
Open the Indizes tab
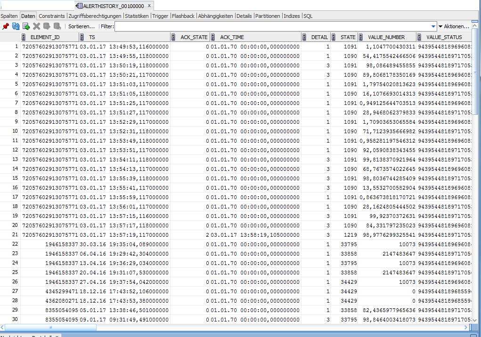tap(292, 16)
